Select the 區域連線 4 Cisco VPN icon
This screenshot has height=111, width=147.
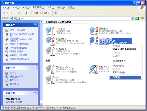pyautogui.click(x=50, y=52)
